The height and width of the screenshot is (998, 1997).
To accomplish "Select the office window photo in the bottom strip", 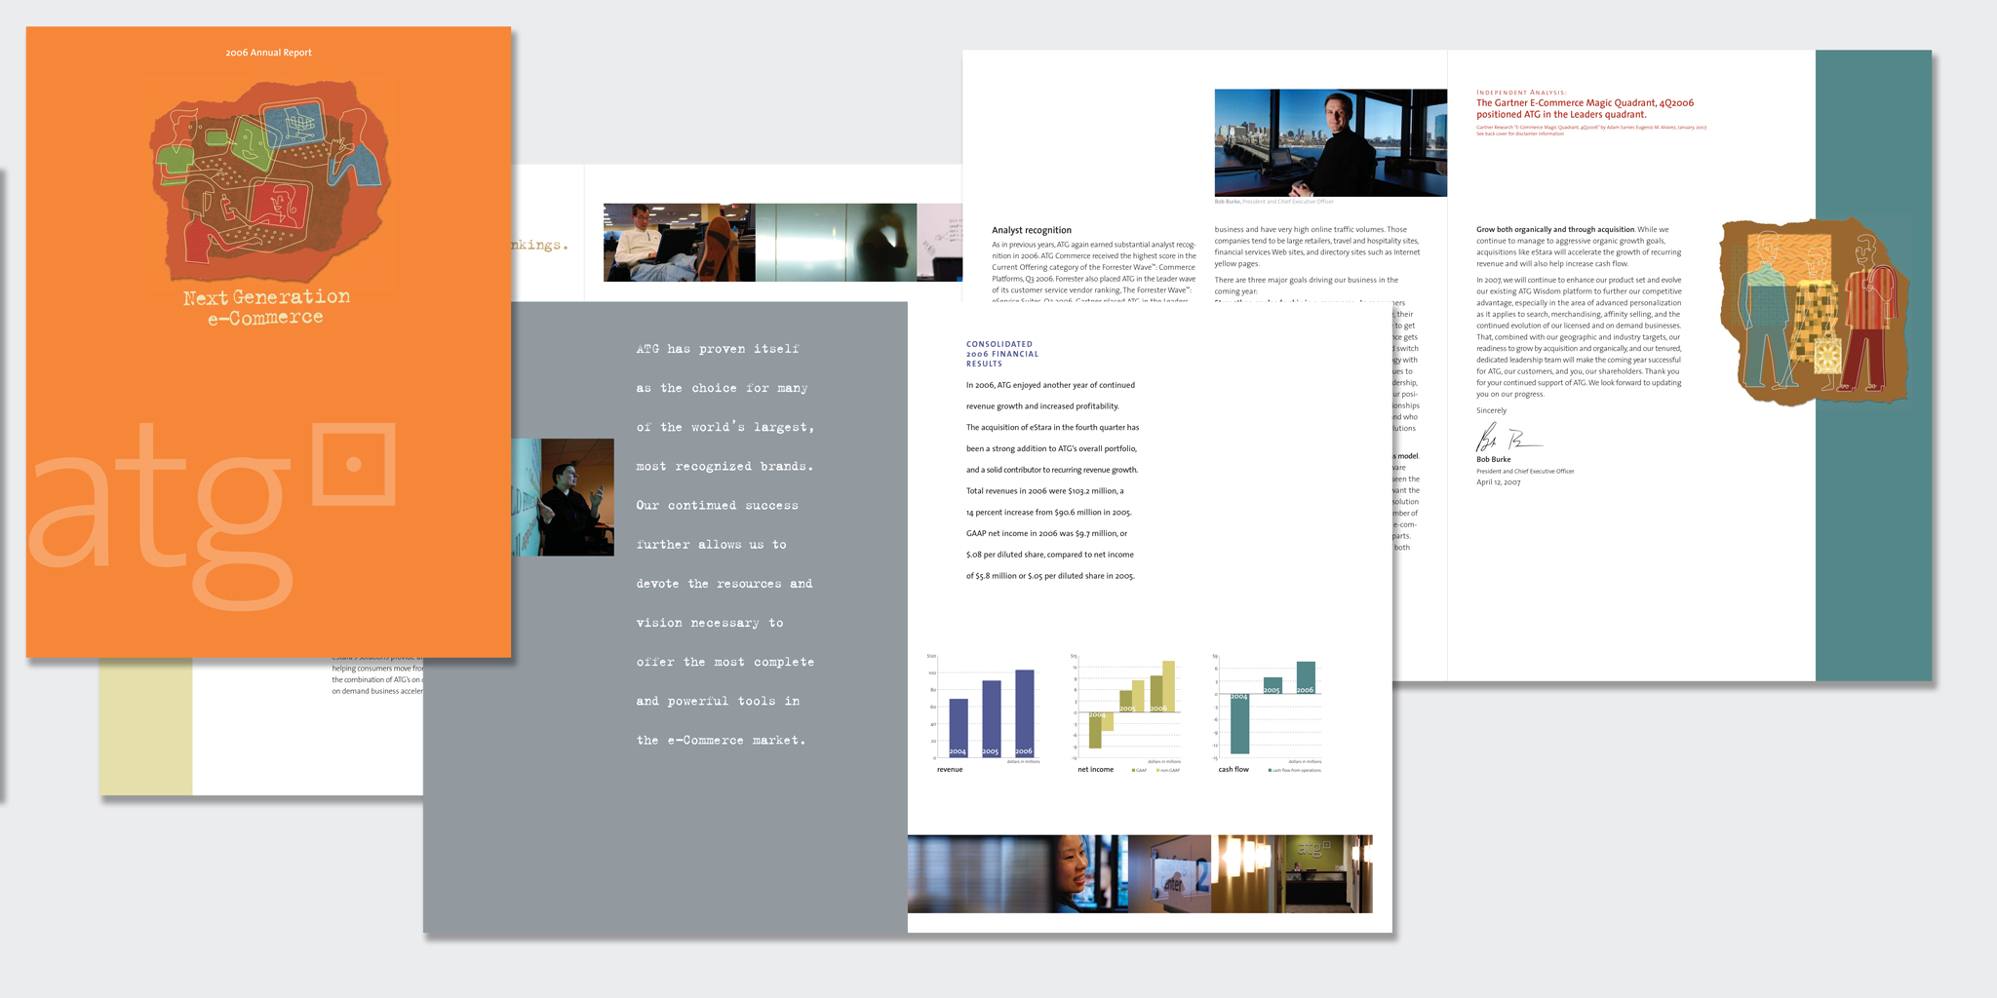I will coord(1170,873).
